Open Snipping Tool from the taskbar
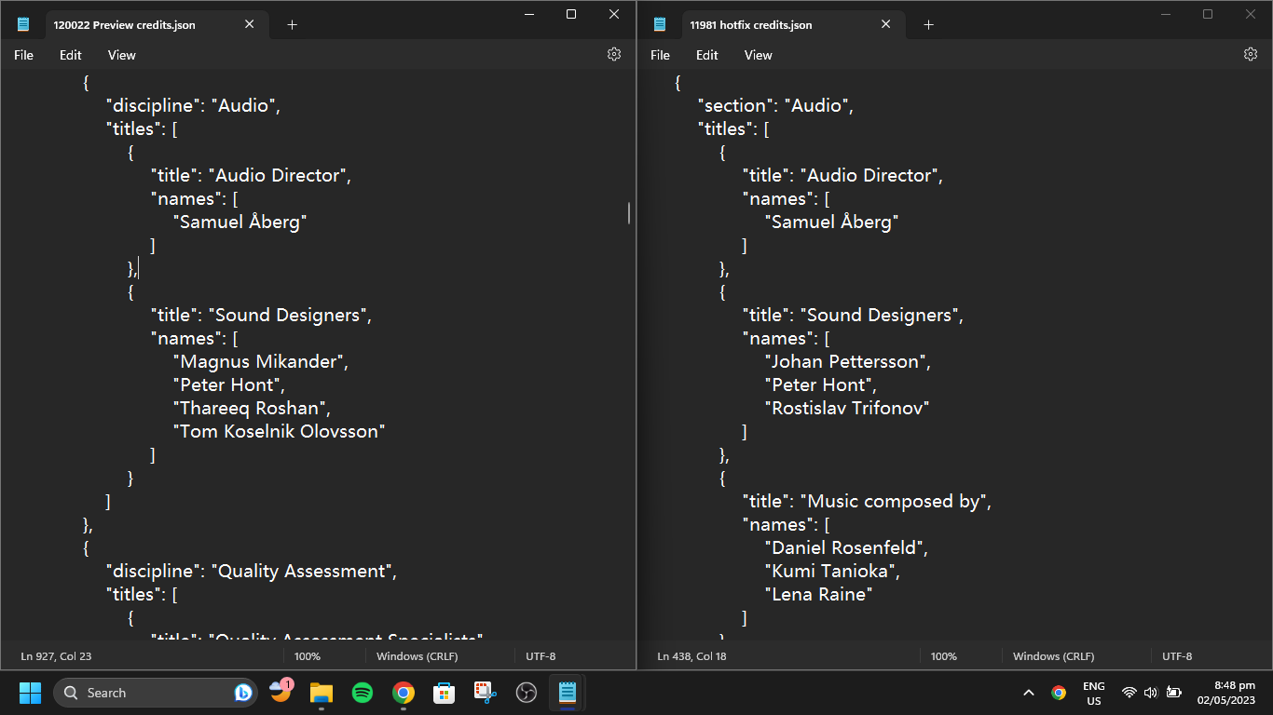The height and width of the screenshot is (715, 1273). (x=486, y=693)
